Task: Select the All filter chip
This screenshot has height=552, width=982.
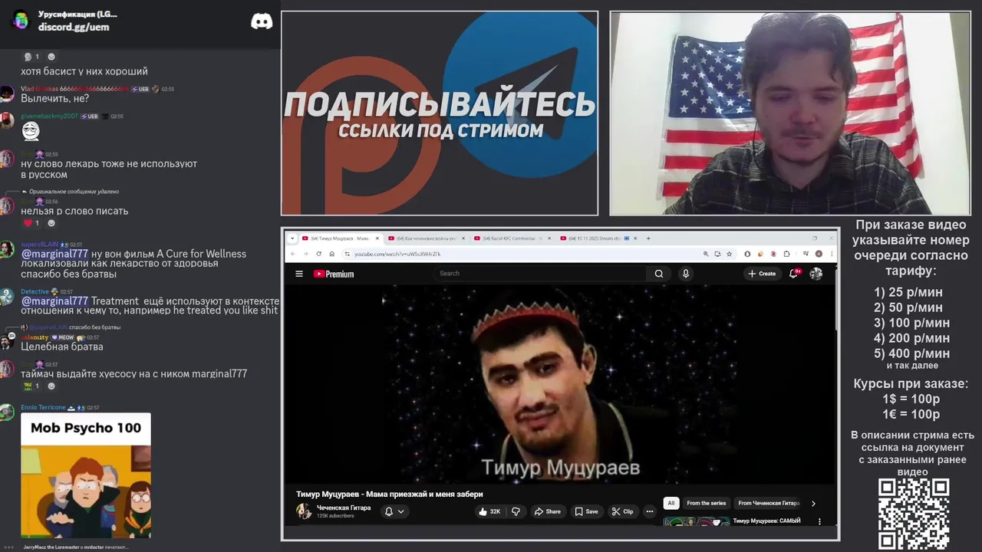Action: coord(671,503)
